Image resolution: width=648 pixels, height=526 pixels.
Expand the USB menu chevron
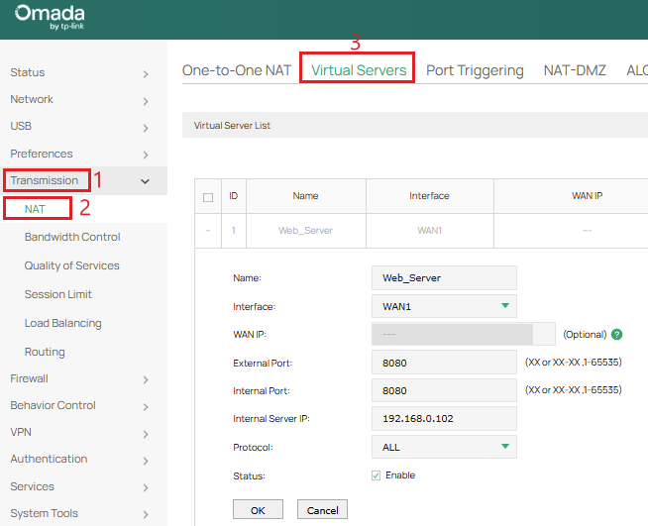(146, 128)
